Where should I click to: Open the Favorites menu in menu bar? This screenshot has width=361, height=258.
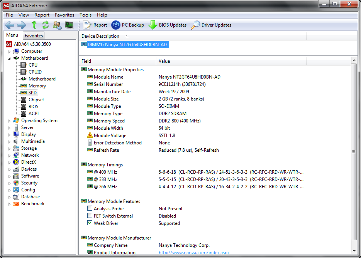tap(64, 15)
